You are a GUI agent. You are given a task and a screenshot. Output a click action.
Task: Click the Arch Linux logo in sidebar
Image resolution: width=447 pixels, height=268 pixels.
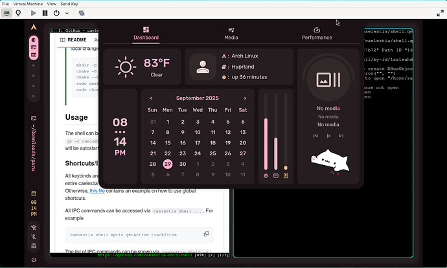(34, 27)
